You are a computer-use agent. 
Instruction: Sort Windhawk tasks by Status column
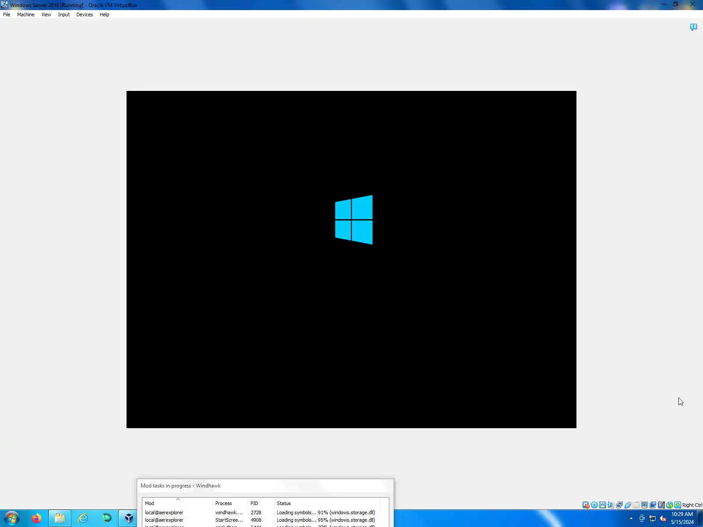coord(327,503)
